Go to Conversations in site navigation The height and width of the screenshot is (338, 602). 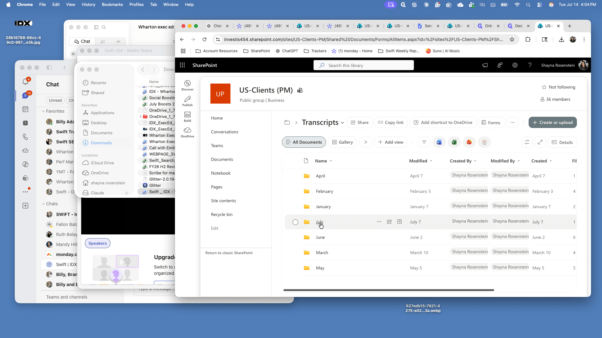224,132
